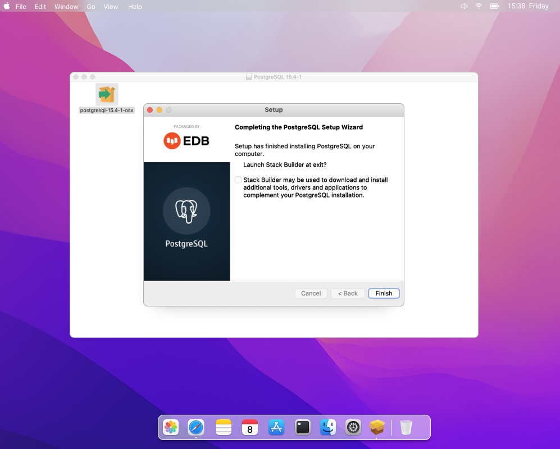Launch the Photos app from the Dock
Screen dimensions: 560x449
(171, 428)
